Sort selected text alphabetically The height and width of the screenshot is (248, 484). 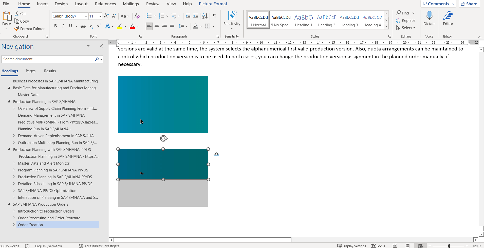pyautogui.click(x=205, y=16)
